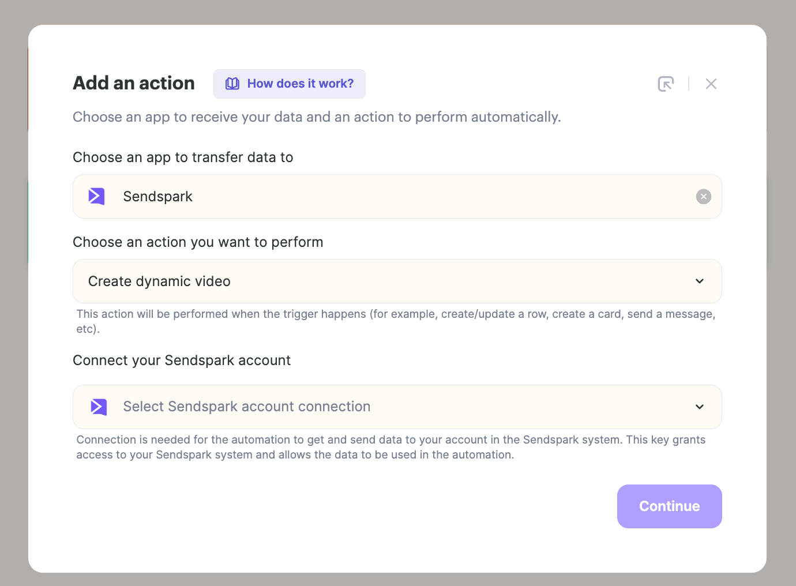The width and height of the screenshot is (796, 586).
Task: Click the connection explanation help text
Action: pyautogui.click(x=391, y=447)
